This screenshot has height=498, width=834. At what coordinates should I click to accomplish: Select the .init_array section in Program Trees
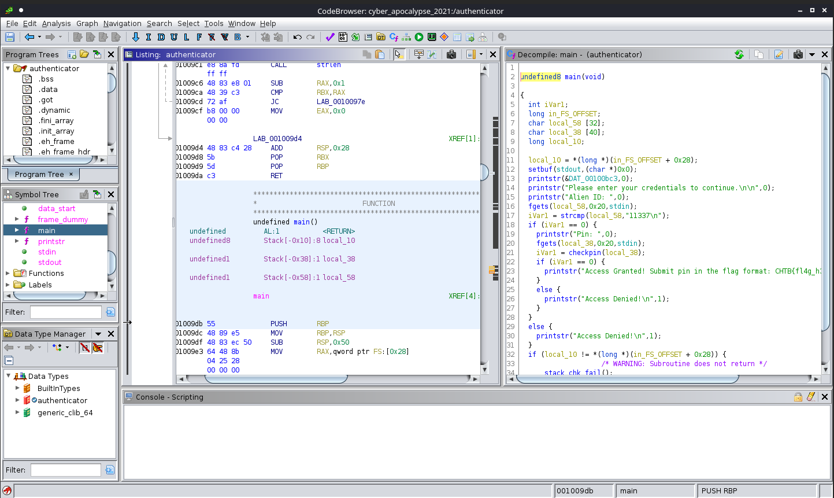click(57, 131)
